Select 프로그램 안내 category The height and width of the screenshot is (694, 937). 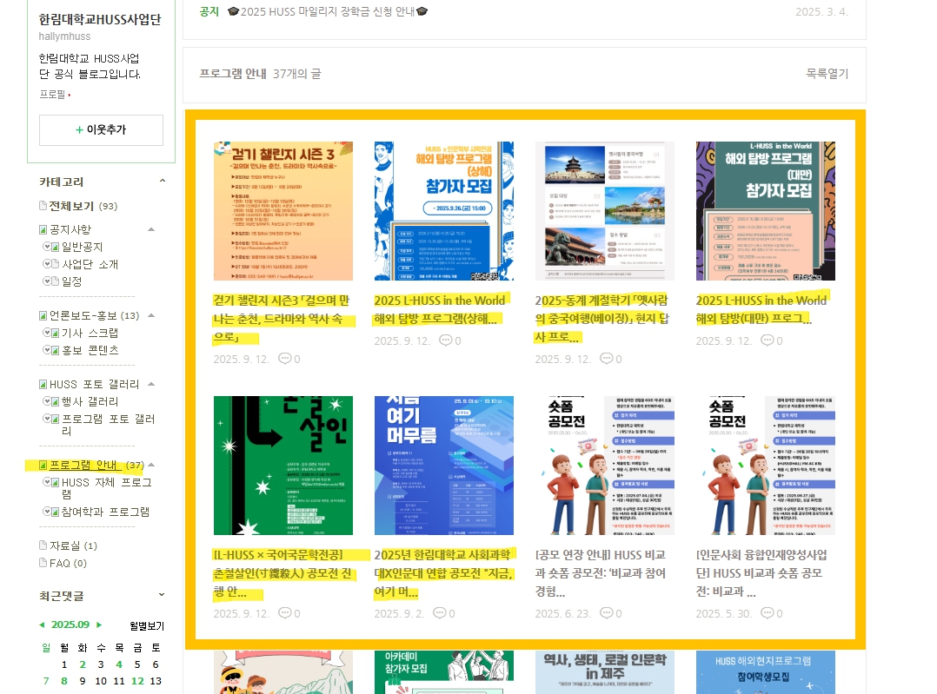point(83,465)
